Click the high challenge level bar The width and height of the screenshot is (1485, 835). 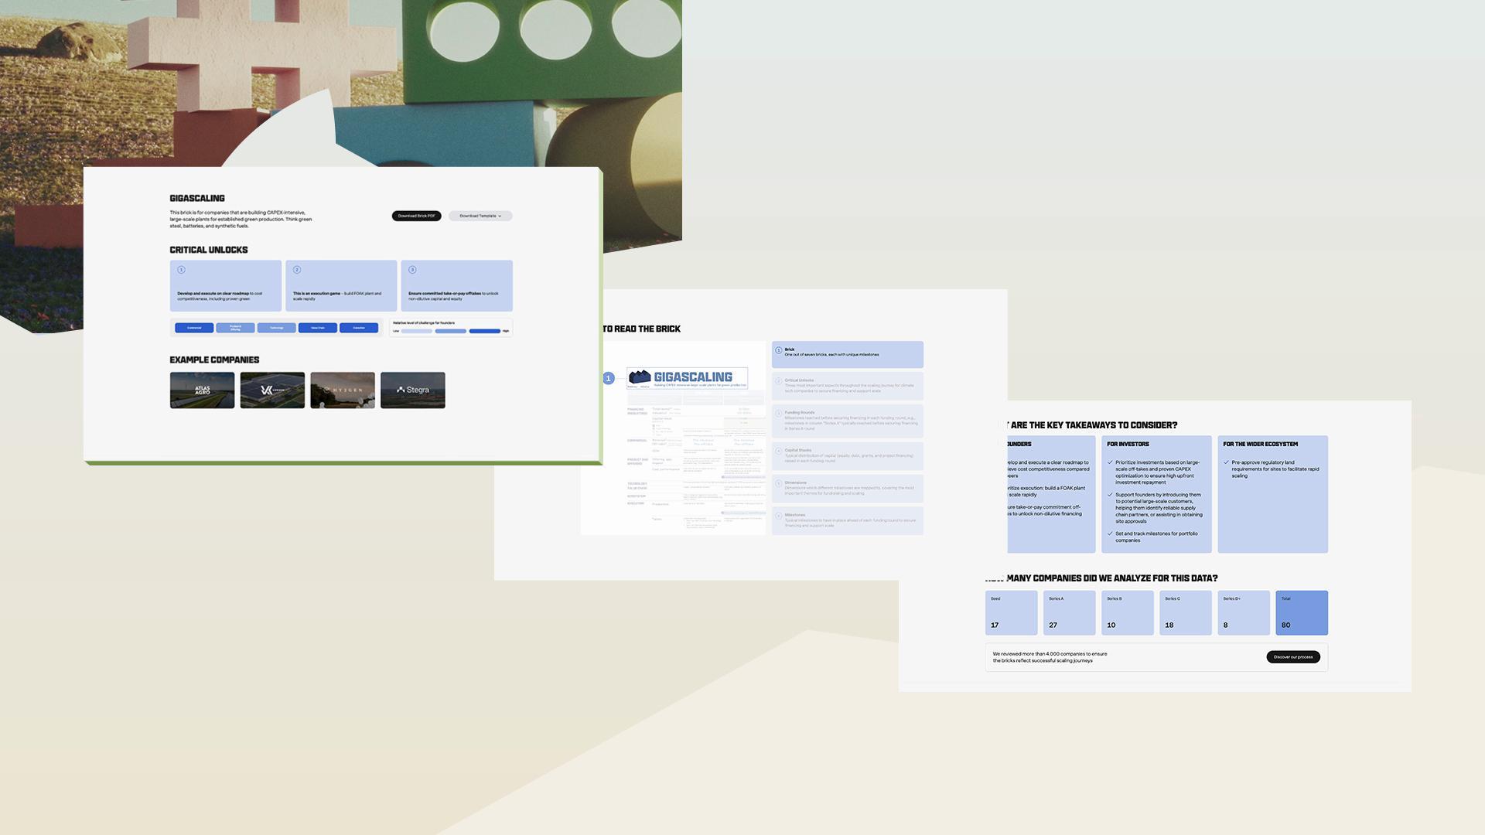tap(485, 331)
